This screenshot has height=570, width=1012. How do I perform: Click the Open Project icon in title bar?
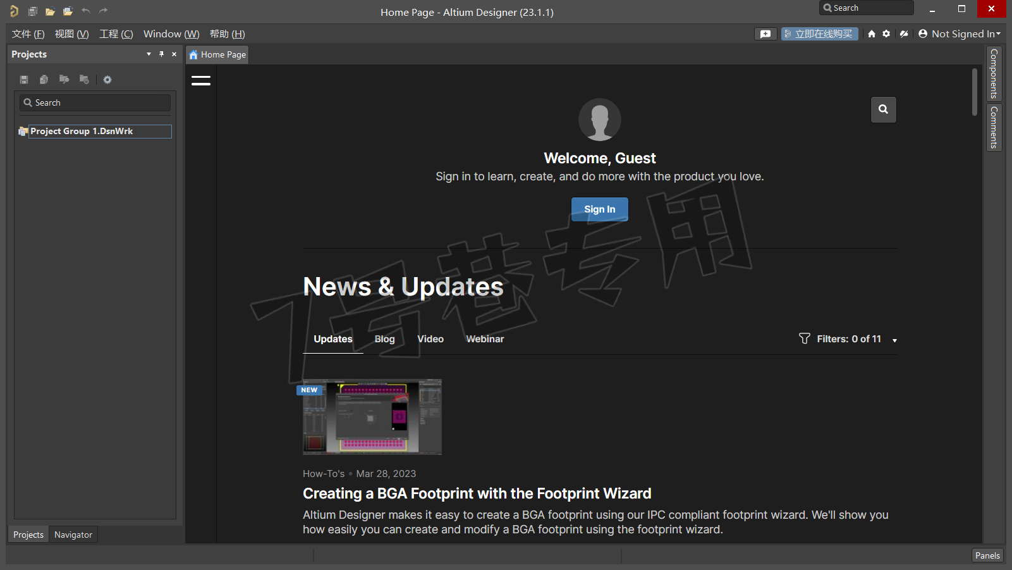coord(68,11)
